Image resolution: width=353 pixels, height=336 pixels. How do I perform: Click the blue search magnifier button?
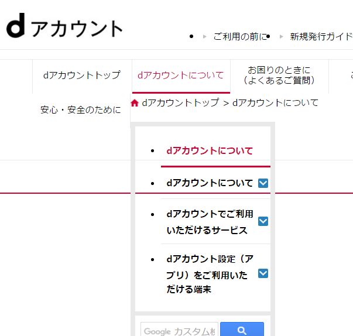coord(242,330)
